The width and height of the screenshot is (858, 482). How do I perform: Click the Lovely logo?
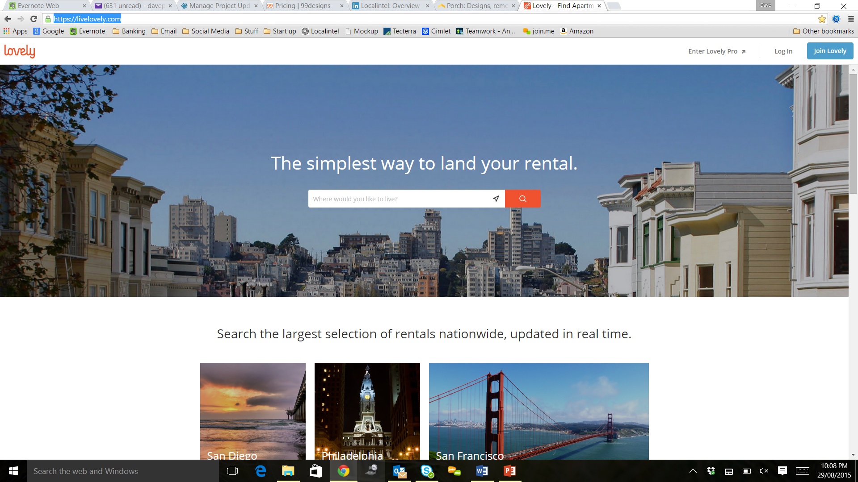(20, 51)
